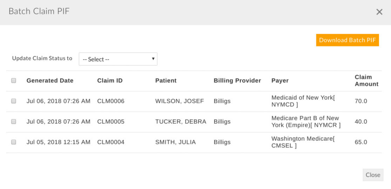Click the Claim ID column header
Viewport: 391px width, 189px height.
(x=110, y=81)
